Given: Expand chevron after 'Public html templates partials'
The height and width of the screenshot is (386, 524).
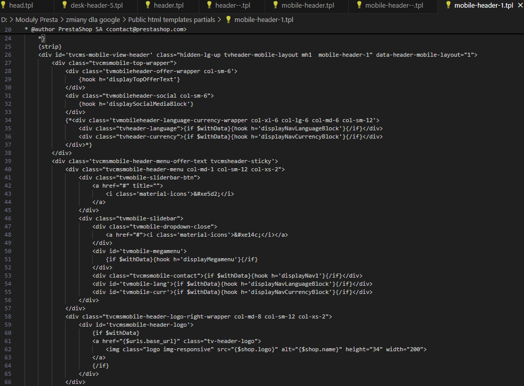Looking at the screenshot, I should click(219, 20).
